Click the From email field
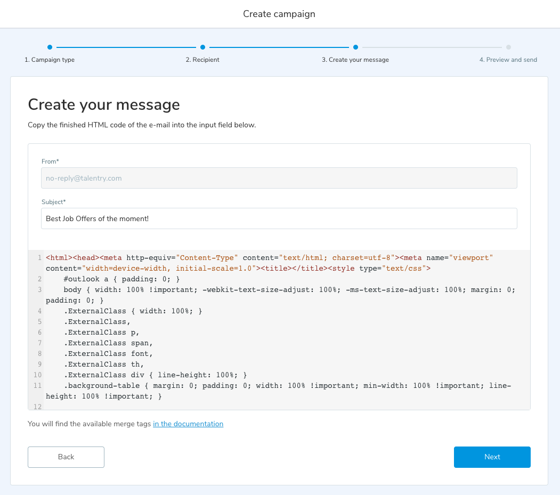Screen dimensions: 560x495 pyautogui.click(x=279, y=178)
